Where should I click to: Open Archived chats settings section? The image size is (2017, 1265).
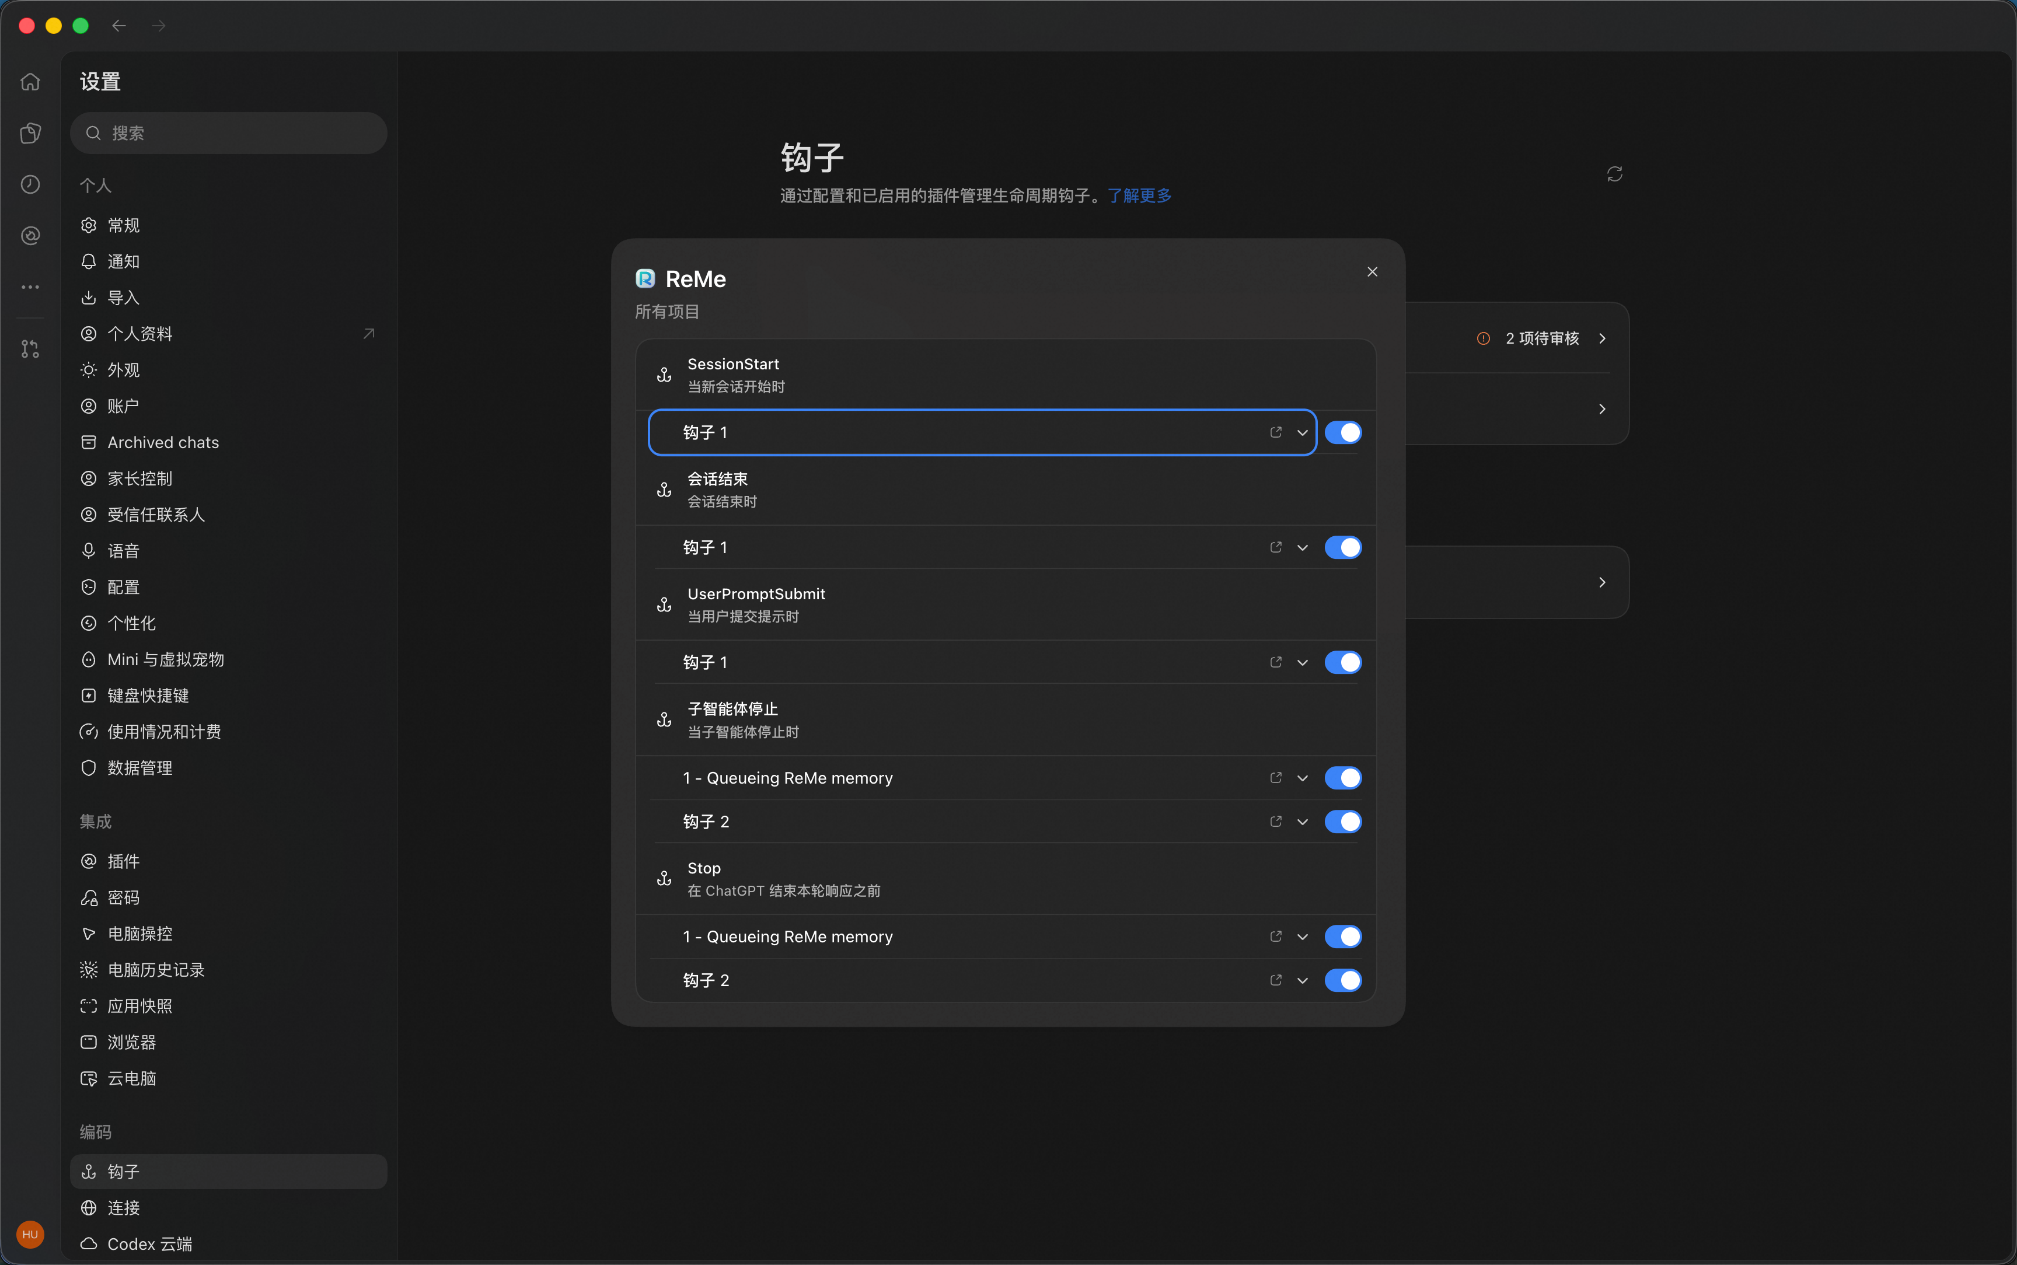(x=228, y=443)
